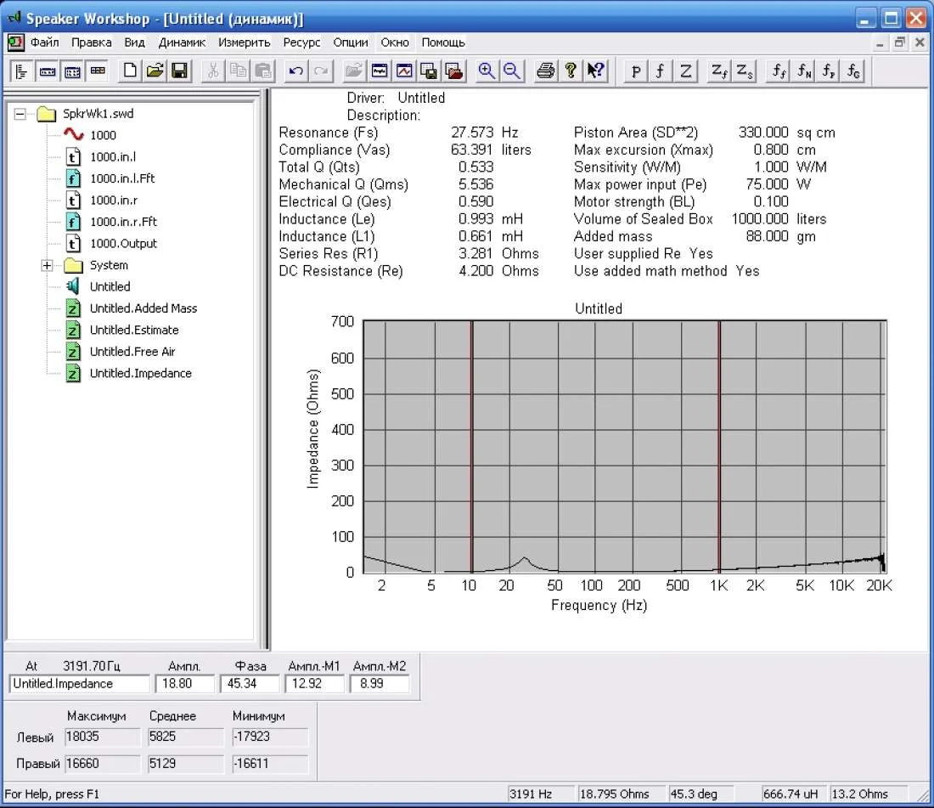Open the Измерить menu
This screenshot has height=808, width=934.
point(244,42)
